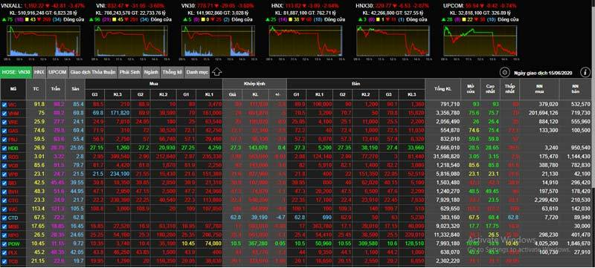Untick the VHM row checkbox
This screenshot has width=595, height=268.
(4, 114)
